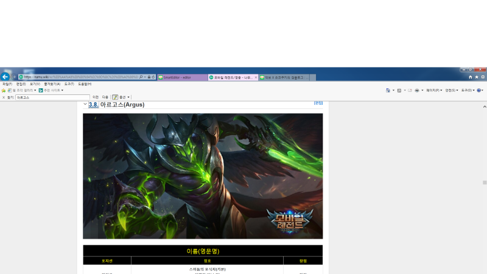
Task: Click the search magnifier in address bar
Action: [141, 77]
